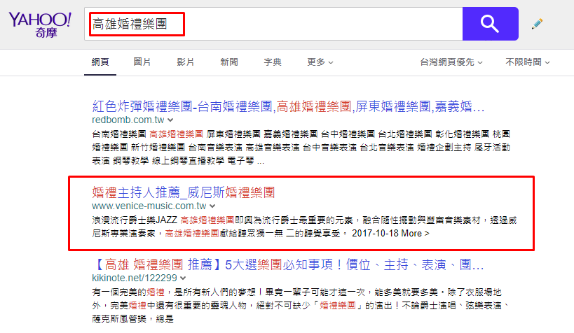This screenshot has width=574, height=333.
Task: Click the purple magnifier search button
Action: 490,24
